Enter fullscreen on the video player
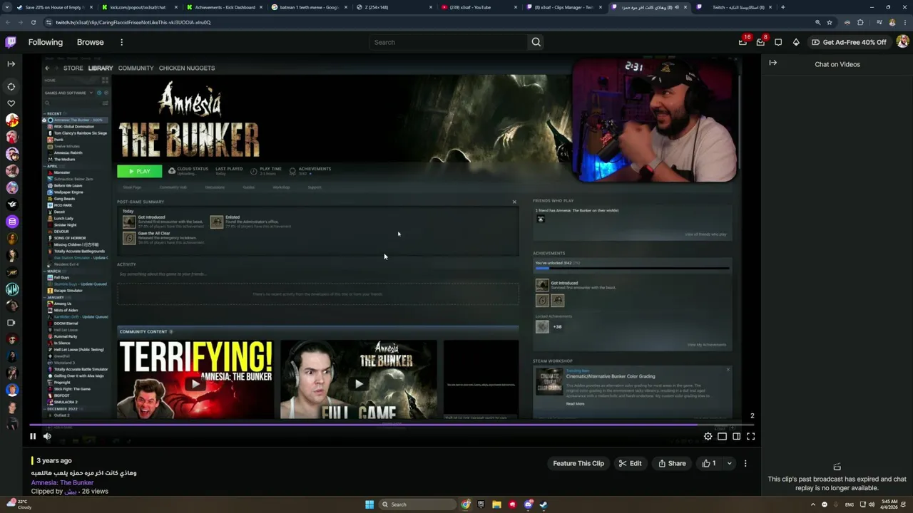The width and height of the screenshot is (913, 513). point(750,436)
